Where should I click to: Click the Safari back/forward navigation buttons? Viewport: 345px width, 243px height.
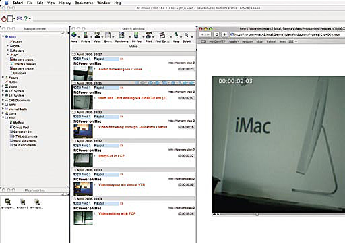(x=206, y=34)
